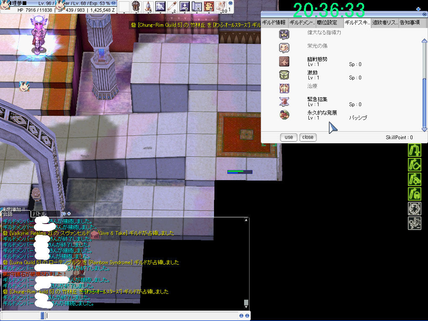Click the greyed 治療 skill name
The height and width of the screenshot is (321, 428).
click(x=312, y=86)
